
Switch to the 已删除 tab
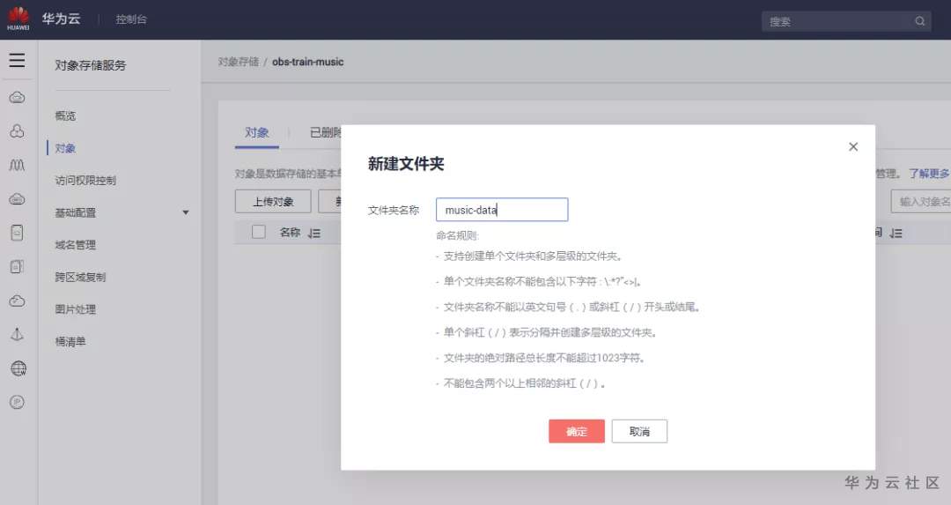click(x=326, y=133)
